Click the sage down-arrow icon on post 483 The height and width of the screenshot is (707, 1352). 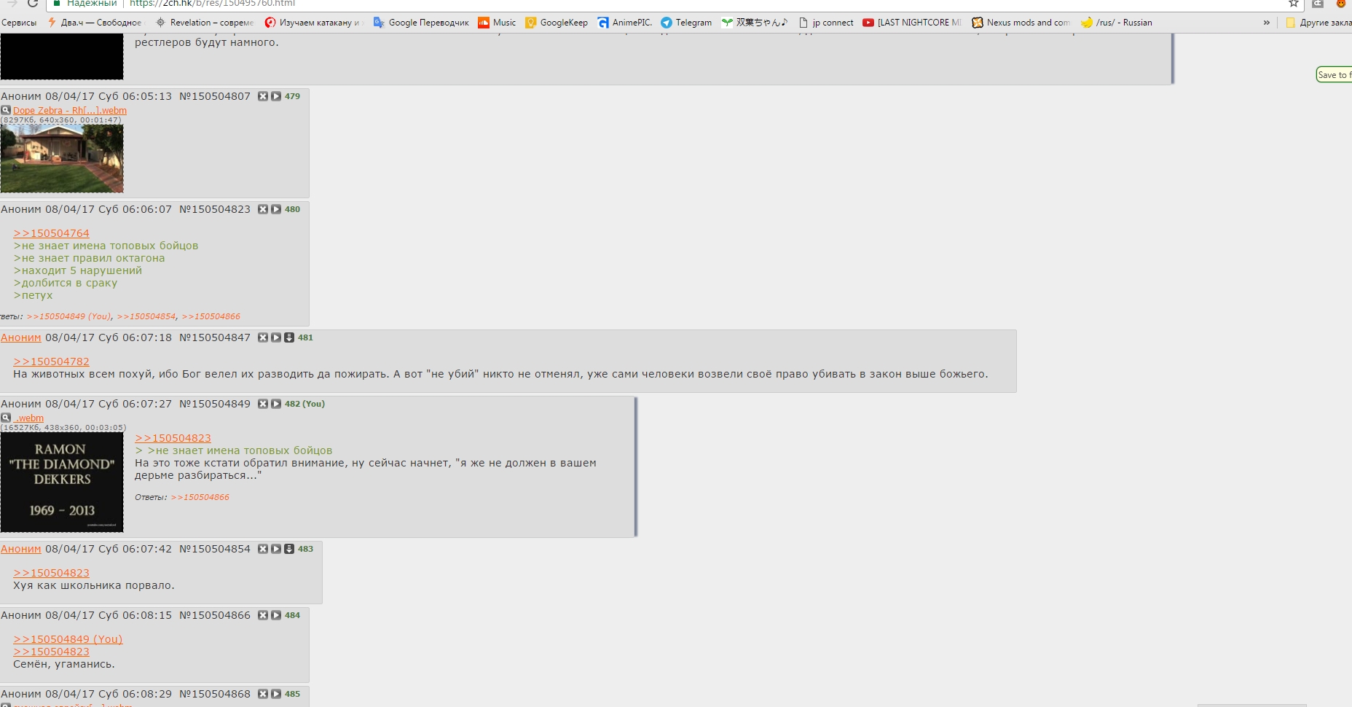point(289,549)
